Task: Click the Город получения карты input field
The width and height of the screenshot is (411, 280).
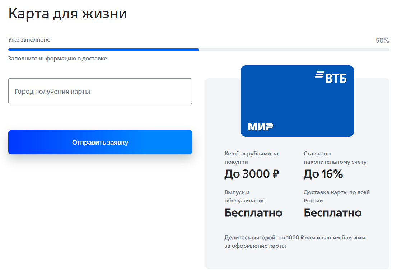Action: click(x=100, y=91)
